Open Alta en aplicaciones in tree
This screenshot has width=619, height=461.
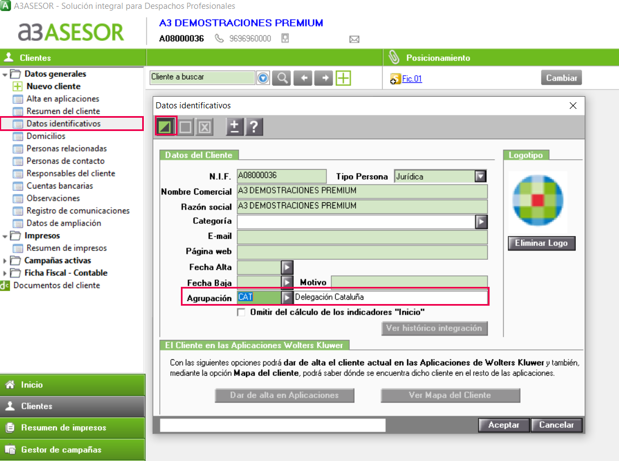pyautogui.click(x=63, y=99)
